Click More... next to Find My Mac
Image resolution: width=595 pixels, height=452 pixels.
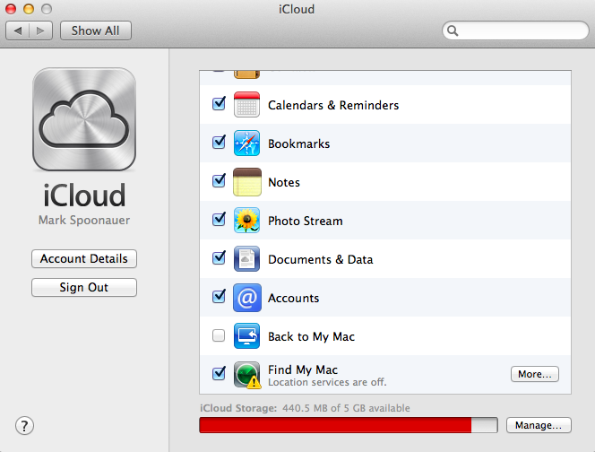click(x=535, y=374)
